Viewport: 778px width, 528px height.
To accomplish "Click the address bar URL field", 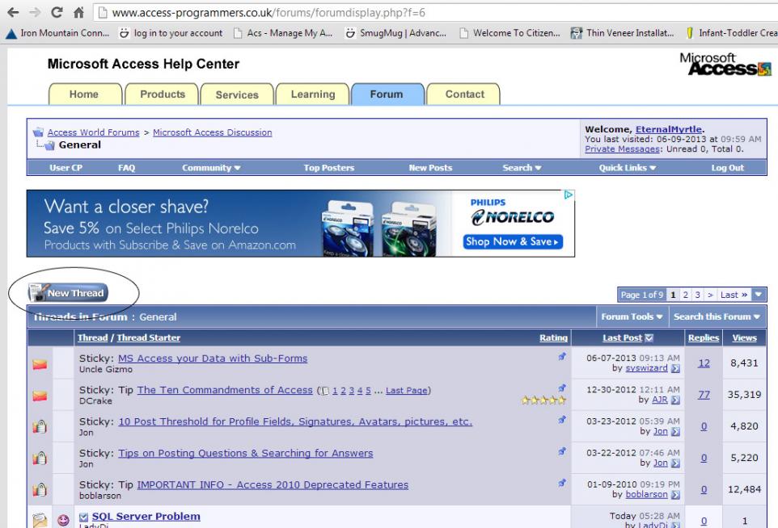I will (x=436, y=13).
